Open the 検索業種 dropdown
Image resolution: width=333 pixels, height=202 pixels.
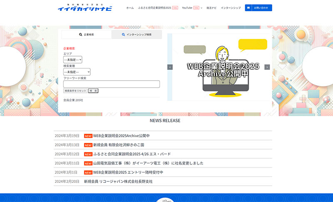pyautogui.click(x=77, y=72)
